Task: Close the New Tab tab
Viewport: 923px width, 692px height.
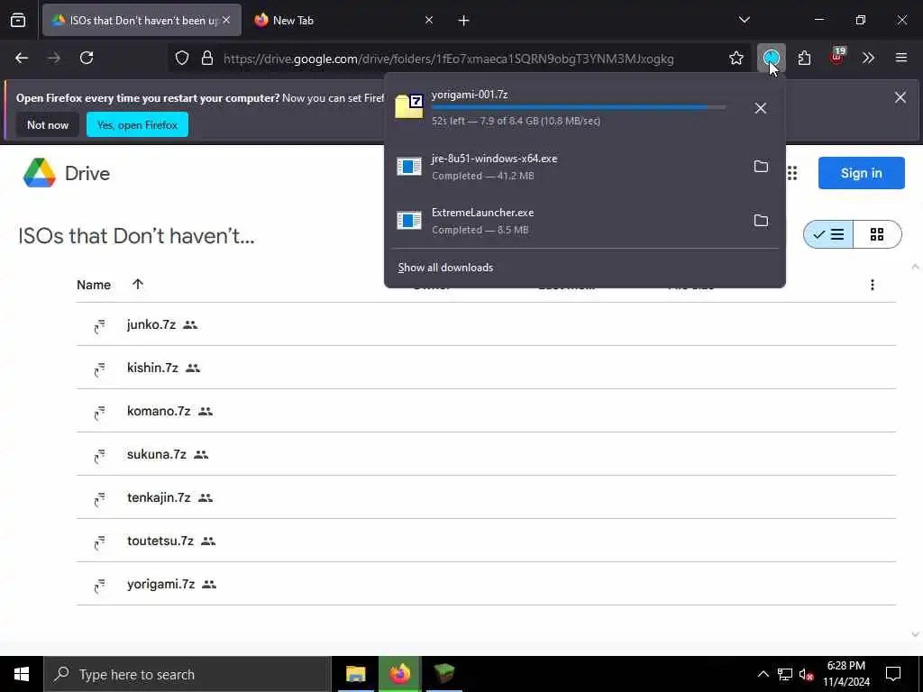Action: tap(429, 20)
